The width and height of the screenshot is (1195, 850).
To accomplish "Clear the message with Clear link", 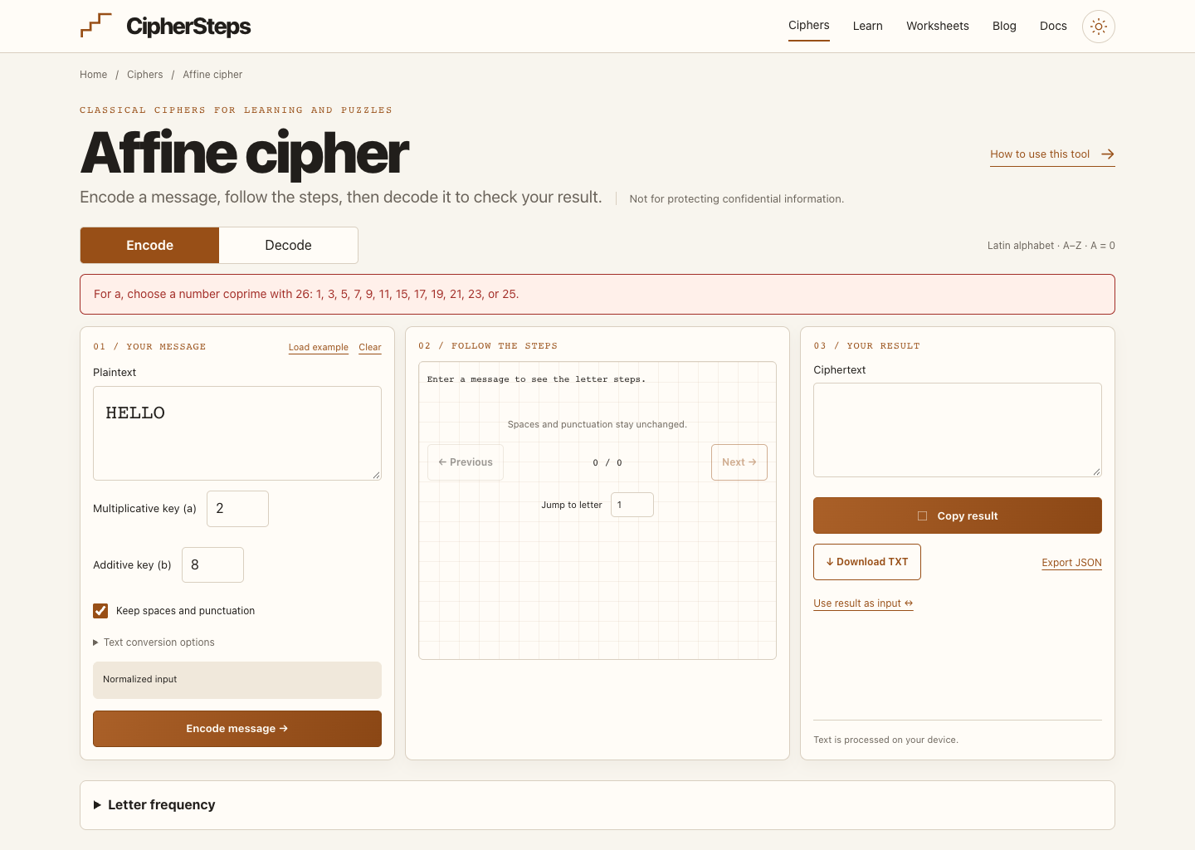I will pos(370,348).
